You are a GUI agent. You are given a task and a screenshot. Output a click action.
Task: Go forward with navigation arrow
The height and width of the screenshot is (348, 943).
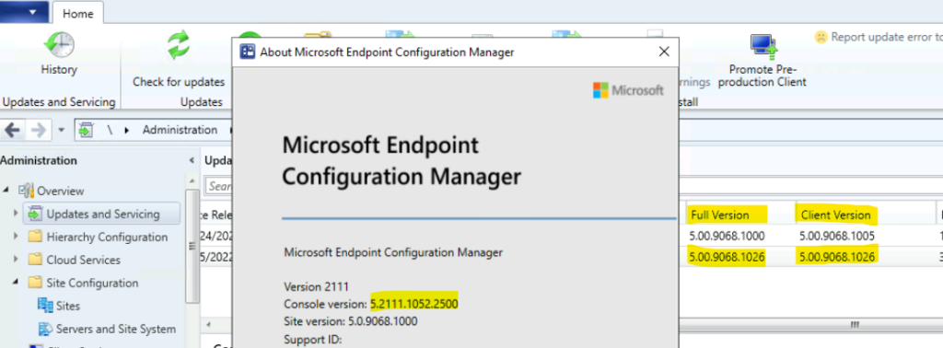[39, 130]
